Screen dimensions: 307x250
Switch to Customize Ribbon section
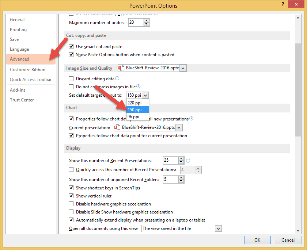(x=28, y=70)
